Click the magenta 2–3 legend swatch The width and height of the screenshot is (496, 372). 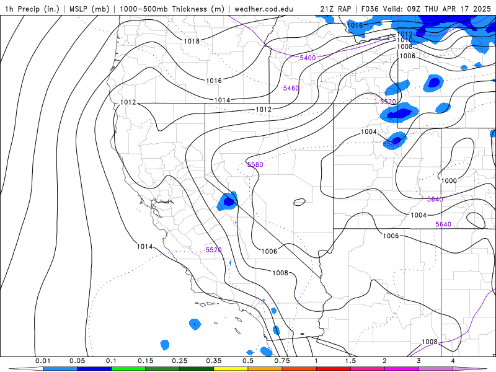402,369
